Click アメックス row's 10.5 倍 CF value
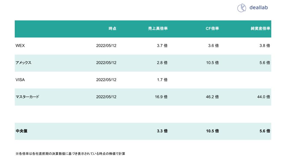Screen dimensions: 289x162 click(212, 63)
